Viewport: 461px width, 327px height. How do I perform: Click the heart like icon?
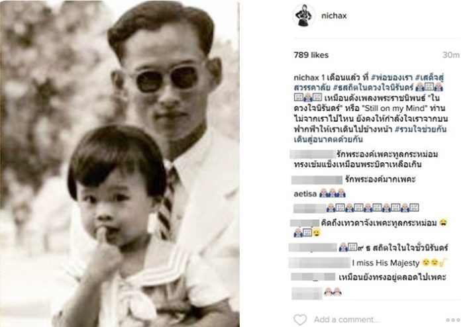coord(300,320)
